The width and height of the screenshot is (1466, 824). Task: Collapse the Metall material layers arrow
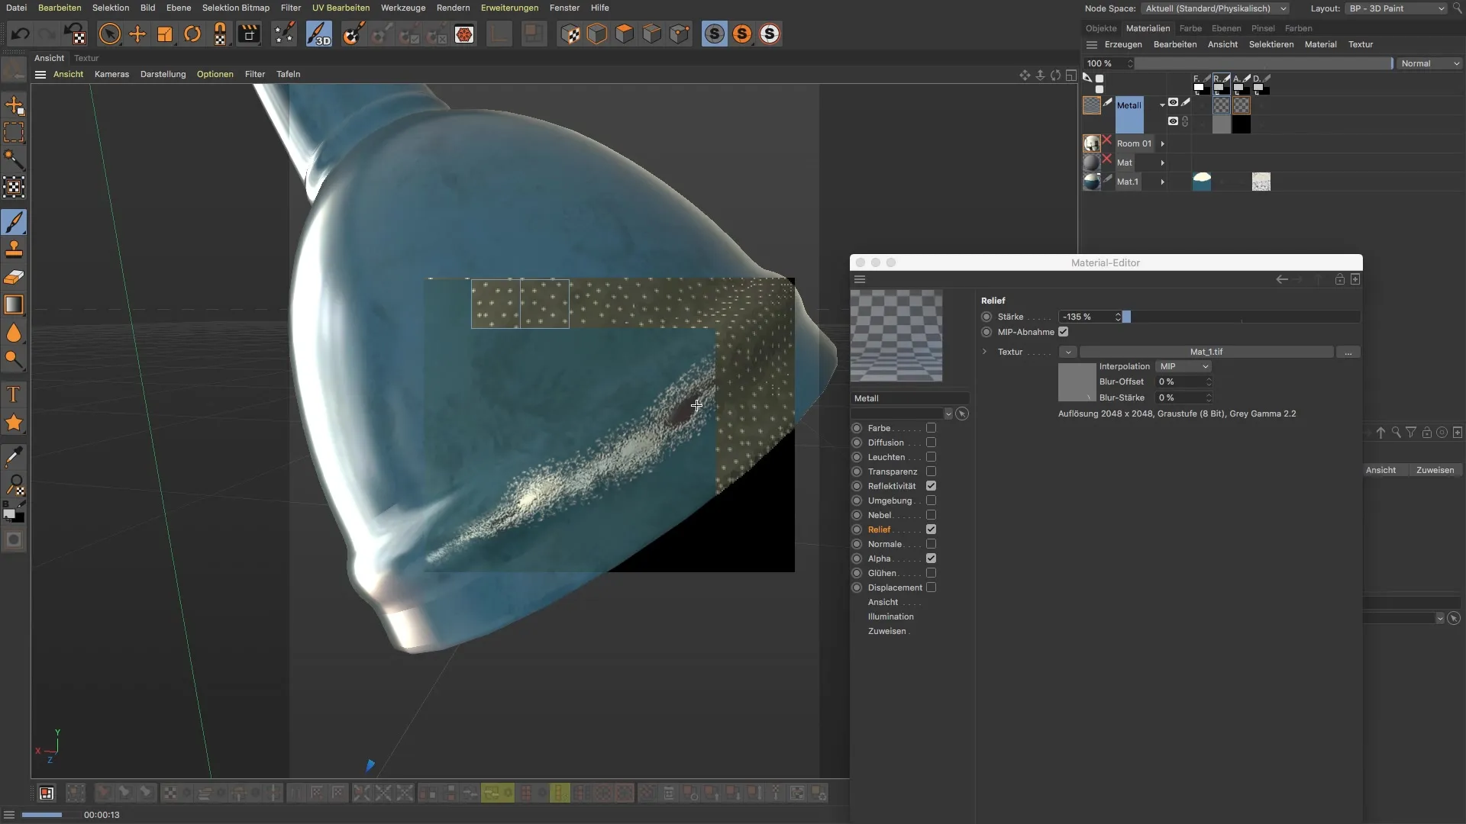pyautogui.click(x=1162, y=105)
